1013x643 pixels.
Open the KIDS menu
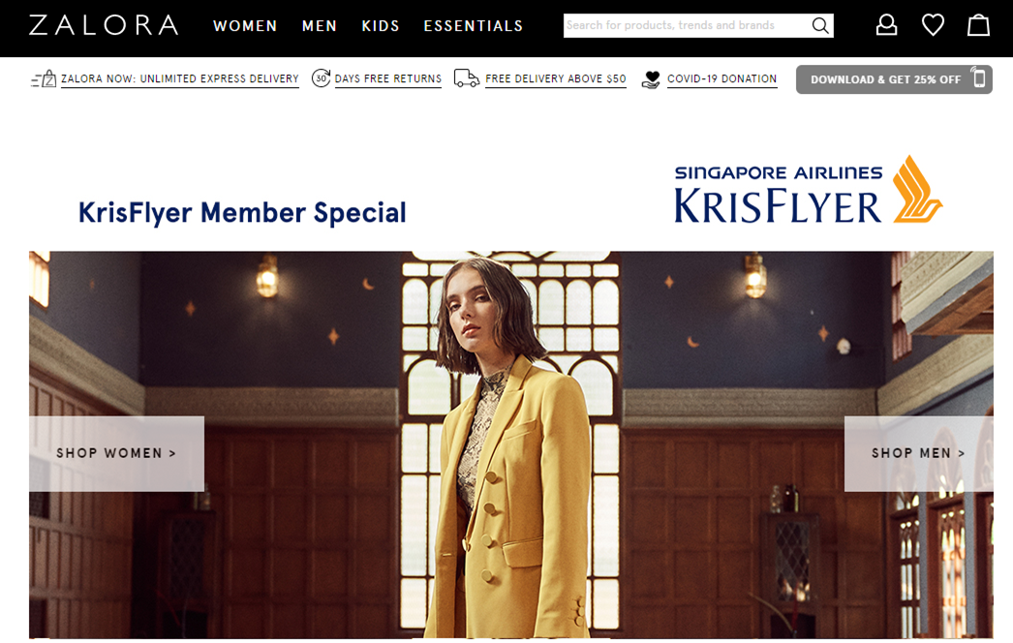pyautogui.click(x=381, y=26)
